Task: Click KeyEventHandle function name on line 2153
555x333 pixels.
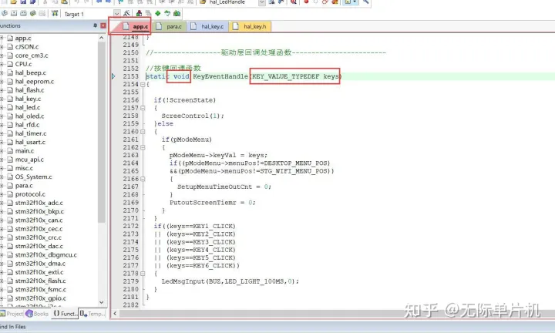Action: pos(220,76)
